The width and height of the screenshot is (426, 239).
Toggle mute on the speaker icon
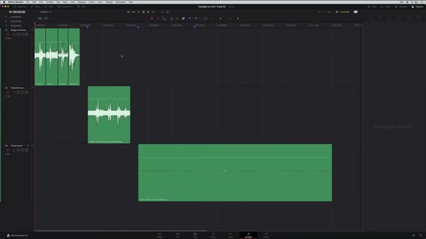click(337, 12)
